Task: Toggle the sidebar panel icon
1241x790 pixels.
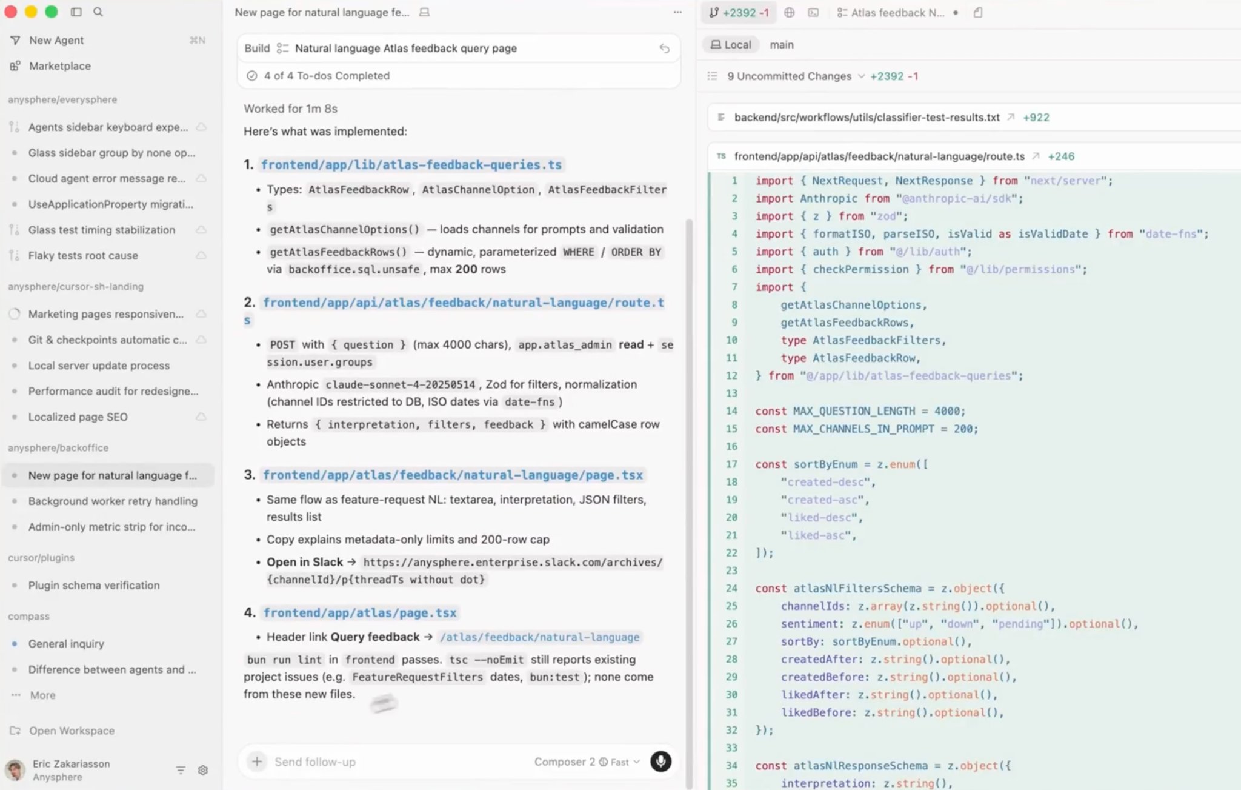Action: click(76, 12)
